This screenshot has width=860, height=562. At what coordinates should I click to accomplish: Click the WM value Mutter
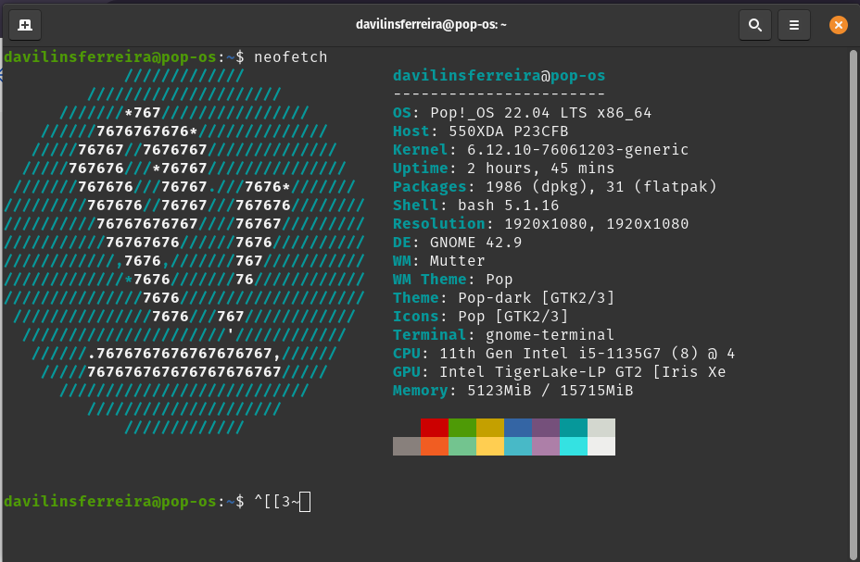[458, 261]
